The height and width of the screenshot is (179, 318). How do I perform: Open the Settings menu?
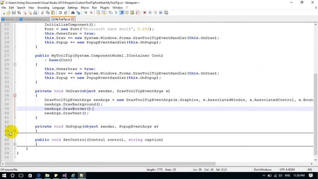click(x=73, y=8)
